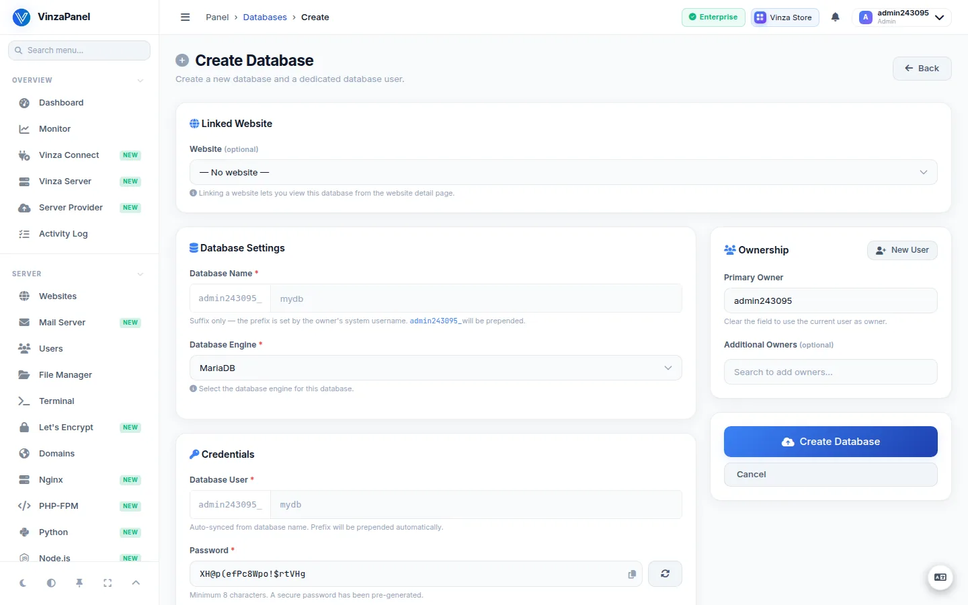968x605 pixels.
Task: Open the floating keyboard widget button
Action: (x=940, y=577)
